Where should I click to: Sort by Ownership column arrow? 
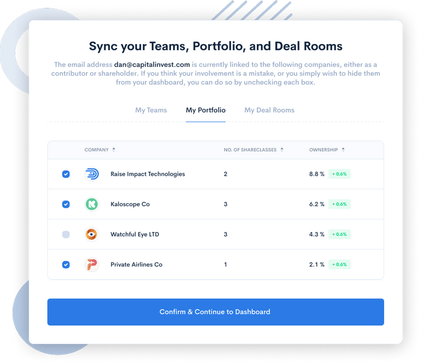coord(343,150)
